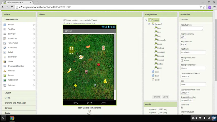Click the BackgroundColor white swatch

point(182,61)
